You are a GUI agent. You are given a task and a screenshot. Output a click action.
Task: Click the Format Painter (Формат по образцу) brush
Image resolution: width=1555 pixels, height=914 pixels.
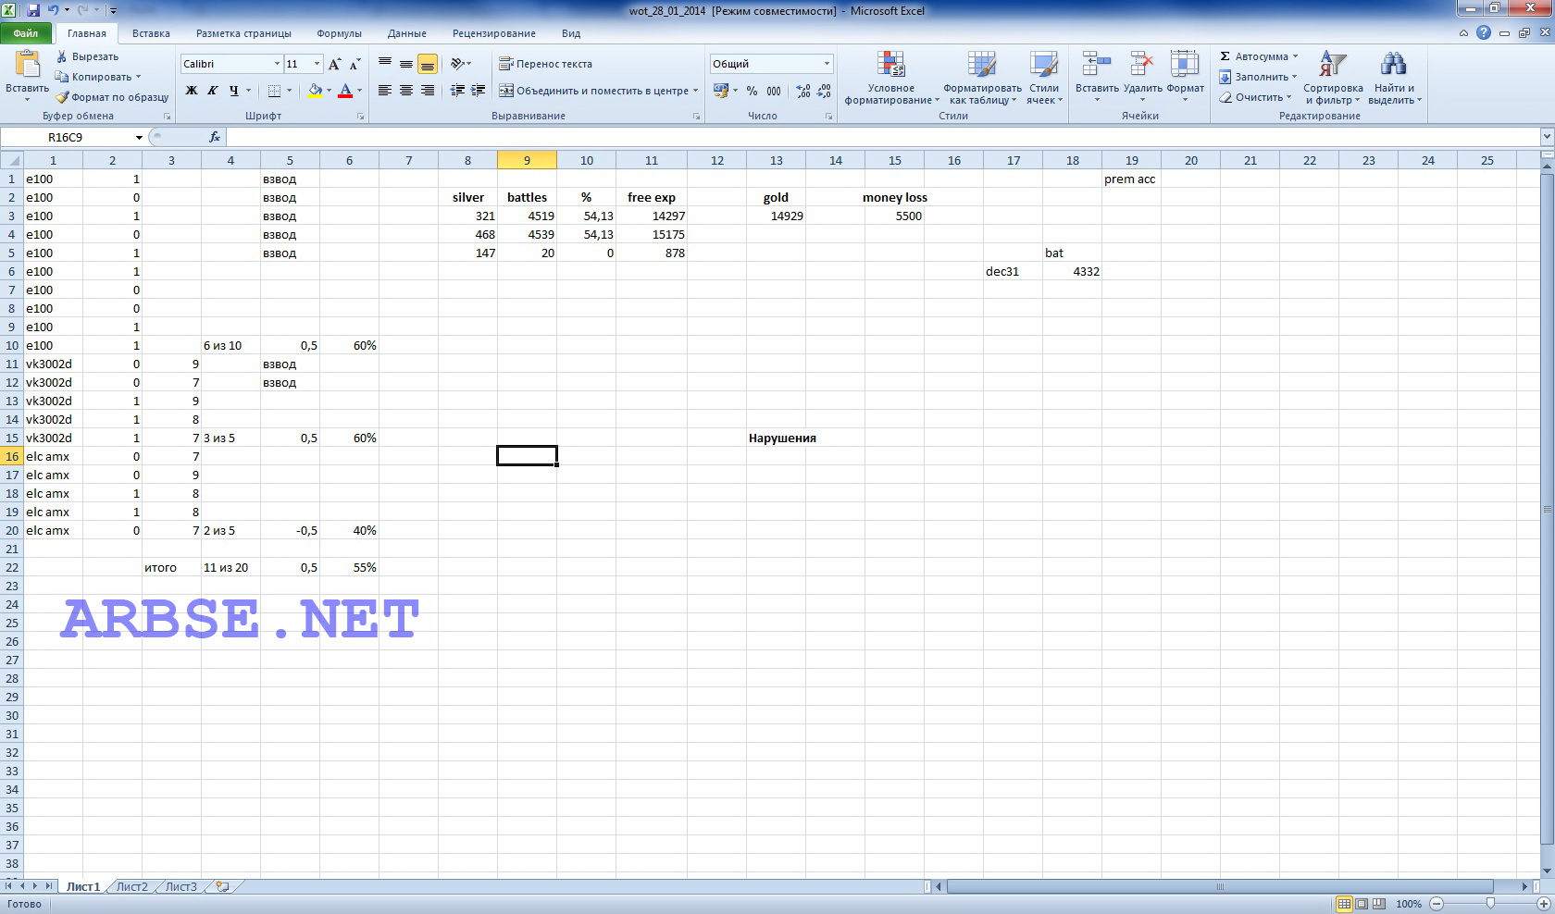[111, 97]
